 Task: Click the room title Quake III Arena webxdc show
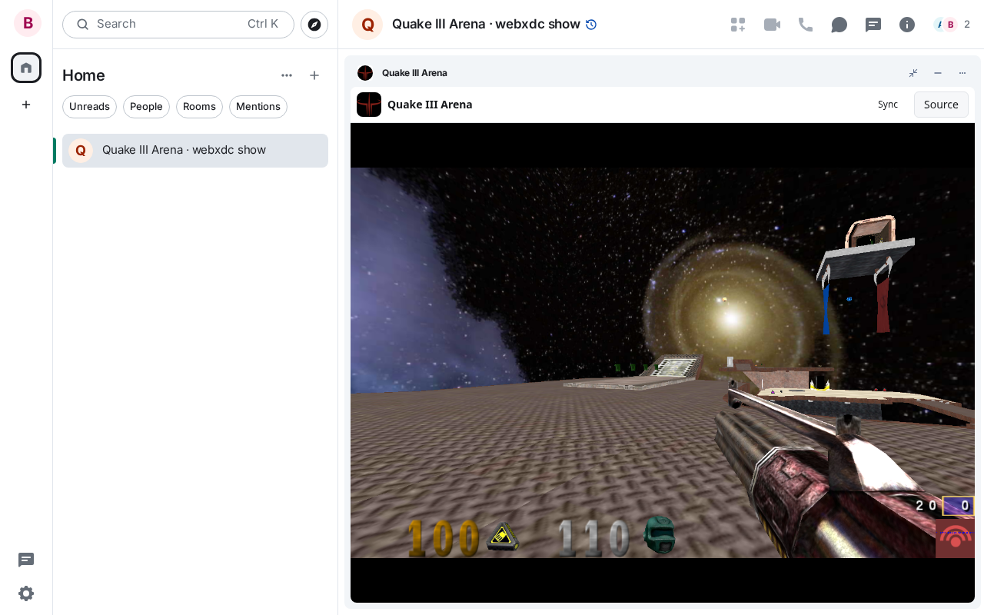coord(486,24)
